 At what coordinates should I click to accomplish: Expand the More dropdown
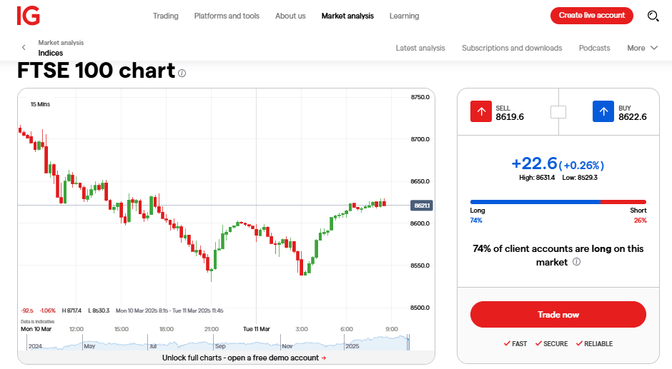pos(642,48)
